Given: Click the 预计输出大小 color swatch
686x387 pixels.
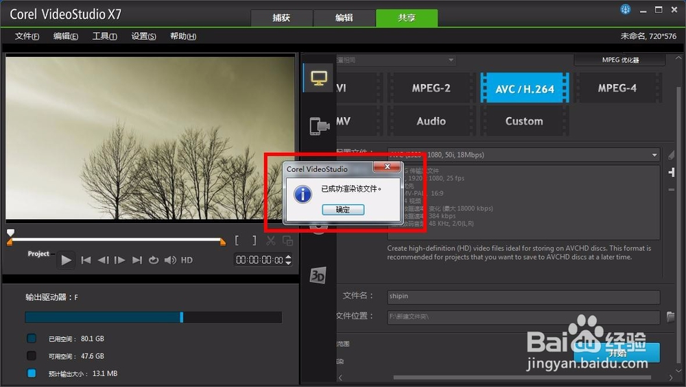Looking at the screenshot, I should click(32, 373).
